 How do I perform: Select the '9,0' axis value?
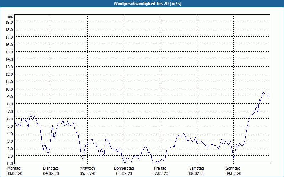[10, 96]
